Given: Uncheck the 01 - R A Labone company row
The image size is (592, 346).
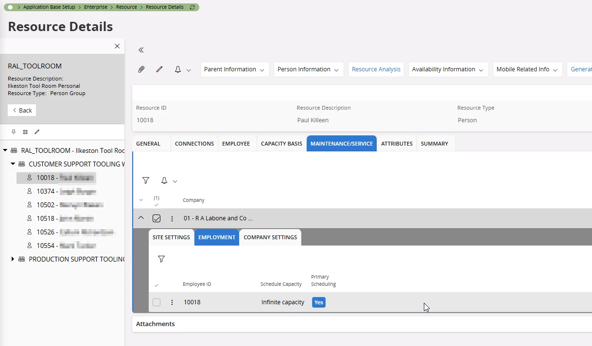Looking at the screenshot, I should tap(157, 218).
